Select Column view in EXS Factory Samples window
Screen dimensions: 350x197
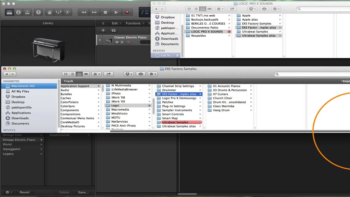point(79,74)
